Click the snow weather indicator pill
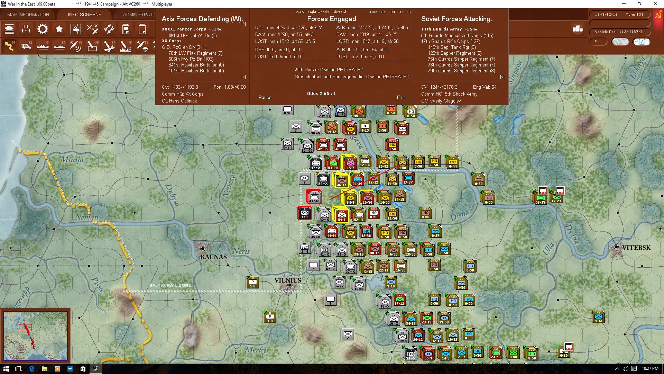 point(620,42)
